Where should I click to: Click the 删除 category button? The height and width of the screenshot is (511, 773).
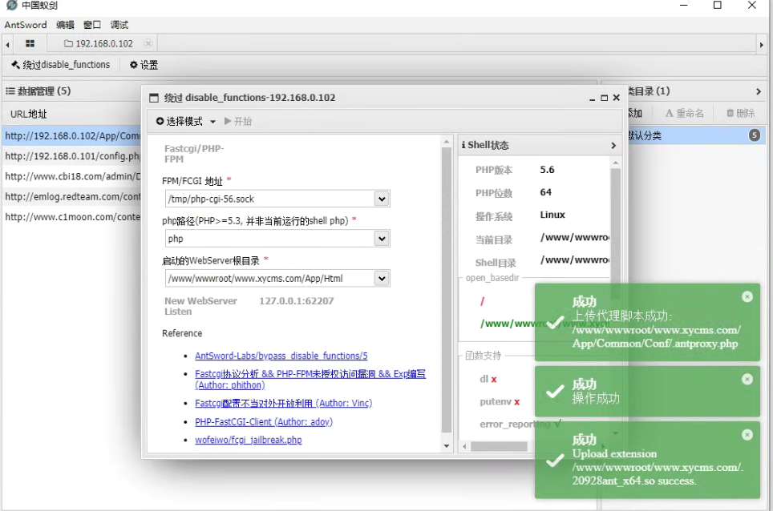pyautogui.click(x=740, y=113)
